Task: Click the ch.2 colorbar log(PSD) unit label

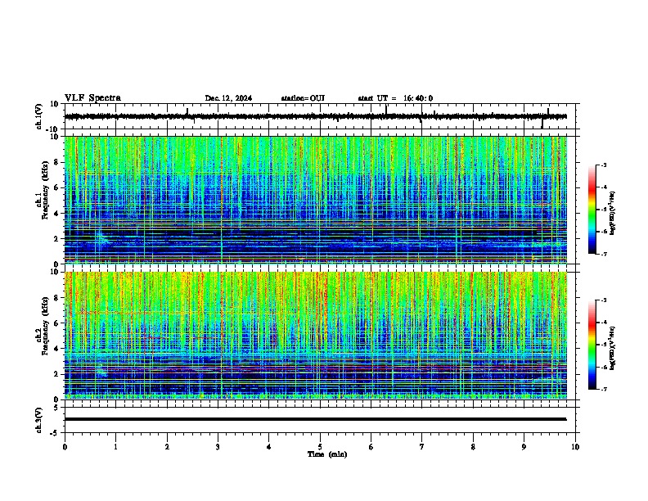Action: [x=612, y=348]
